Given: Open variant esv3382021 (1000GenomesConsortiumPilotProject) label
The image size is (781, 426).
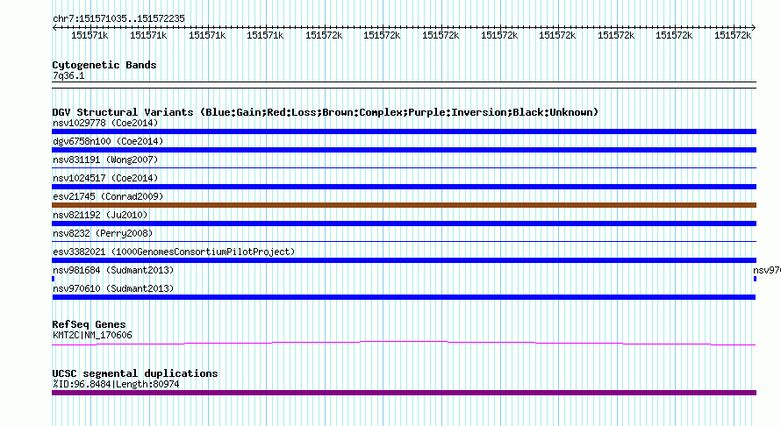Looking at the screenshot, I should tap(174, 252).
